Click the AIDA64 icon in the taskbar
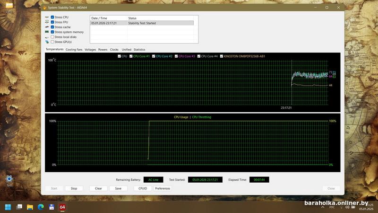This screenshot has width=378, height=213. [x=62, y=207]
